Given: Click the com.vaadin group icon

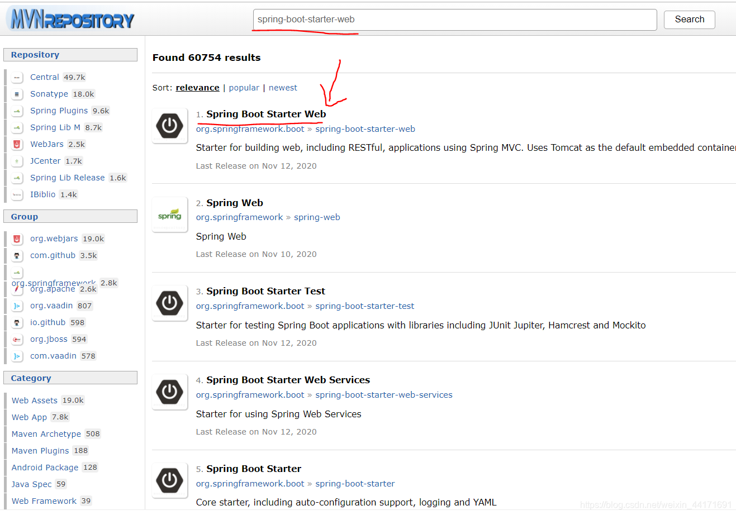Looking at the screenshot, I should click(17, 356).
